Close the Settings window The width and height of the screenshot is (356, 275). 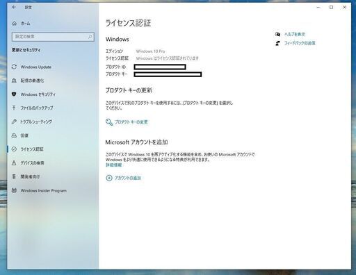[x=344, y=8]
